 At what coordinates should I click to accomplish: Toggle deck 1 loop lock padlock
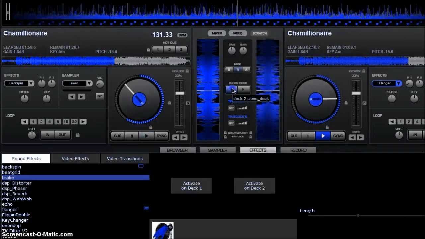click(77, 135)
